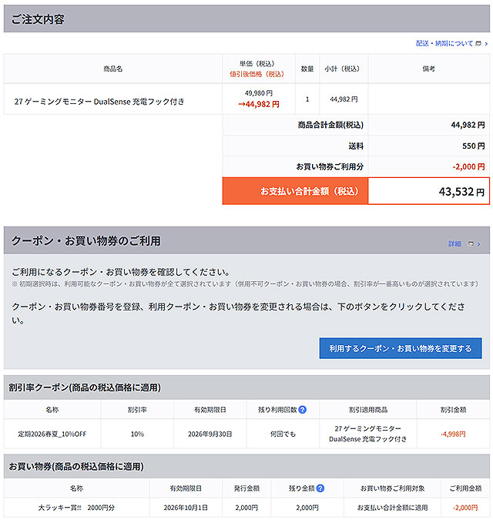The height and width of the screenshot is (520, 493).
Task: Click the 詳細 link in coupon header
Action: (454, 243)
